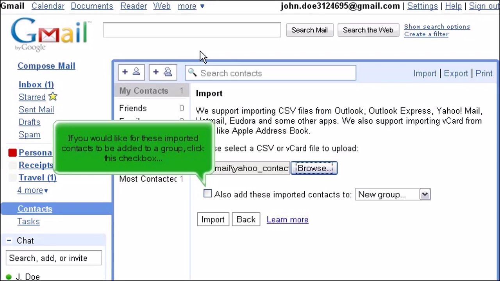This screenshot has width=500, height=281.
Task: Click the Browse... button
Action: 314,168
